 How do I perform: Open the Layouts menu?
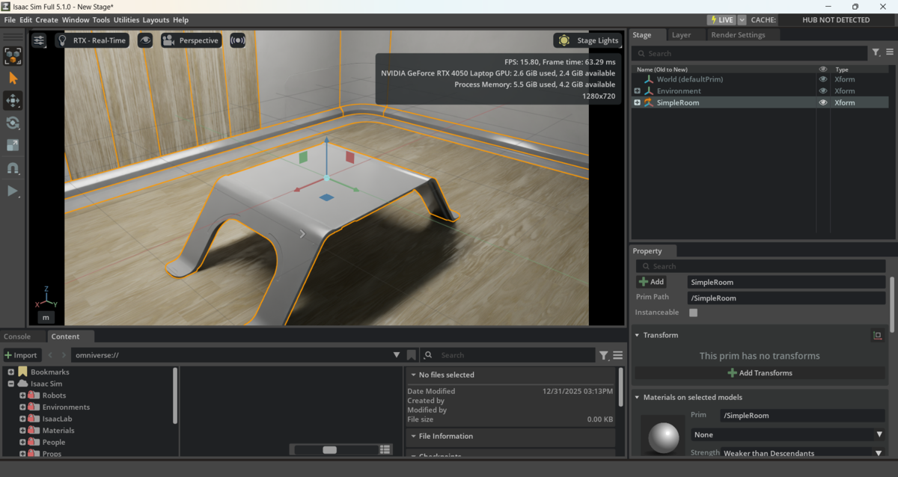[x=156, y=20]
